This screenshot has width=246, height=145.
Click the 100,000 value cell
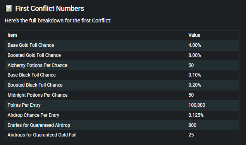click(x=197, y=105)
